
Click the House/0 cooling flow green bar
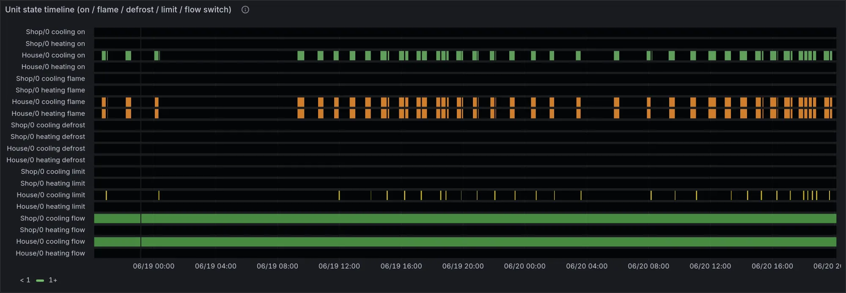click(x=465, y=241)
